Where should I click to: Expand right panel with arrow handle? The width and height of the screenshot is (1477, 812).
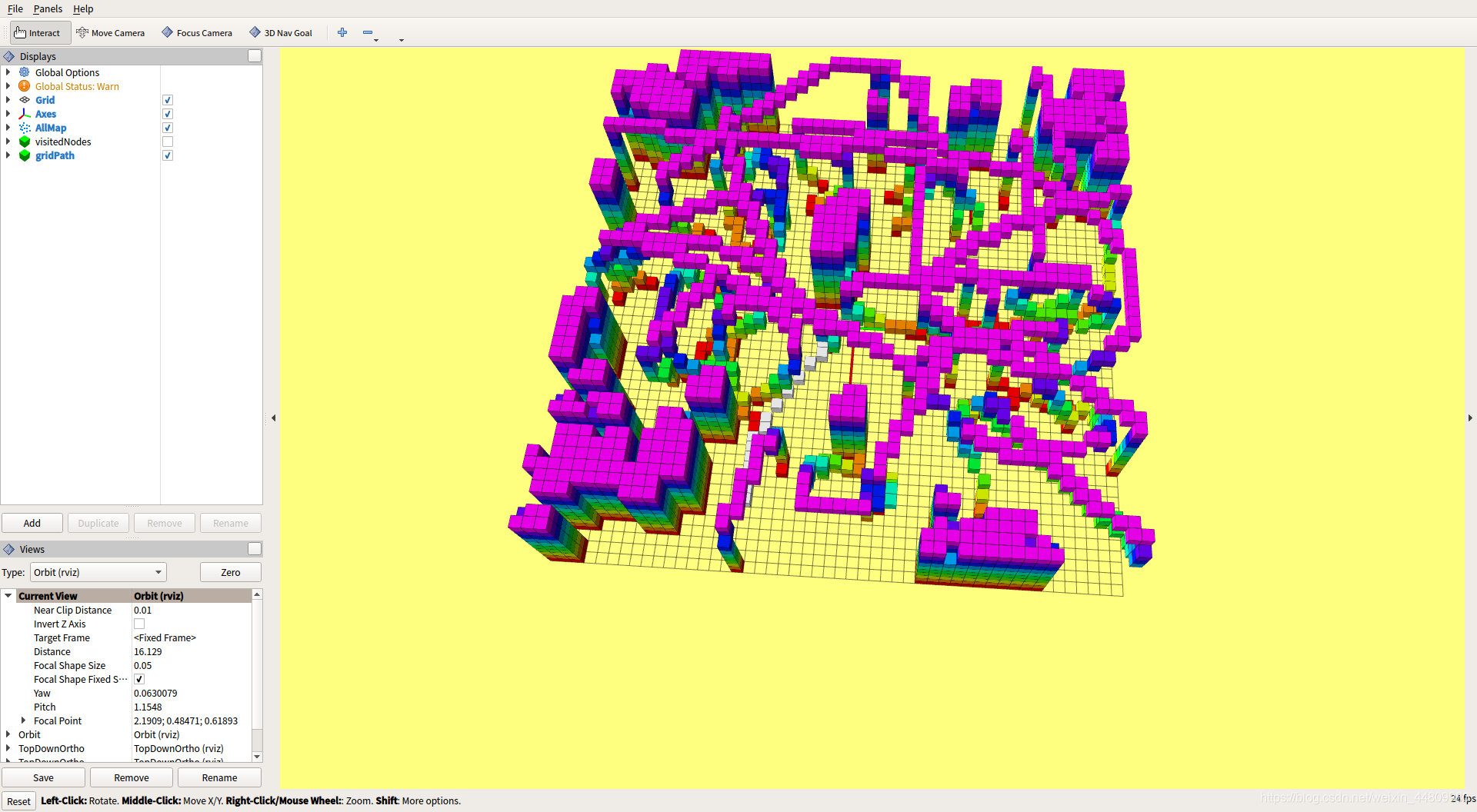click(x=1470, y=418)
